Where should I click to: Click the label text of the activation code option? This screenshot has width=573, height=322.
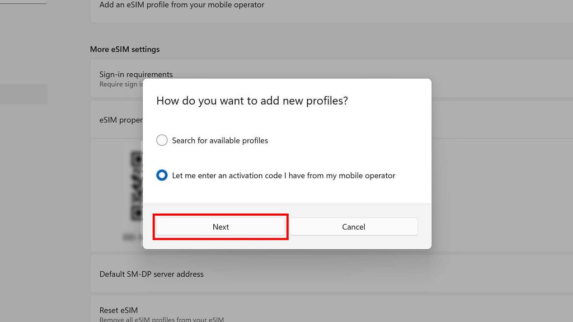point(283,175)
